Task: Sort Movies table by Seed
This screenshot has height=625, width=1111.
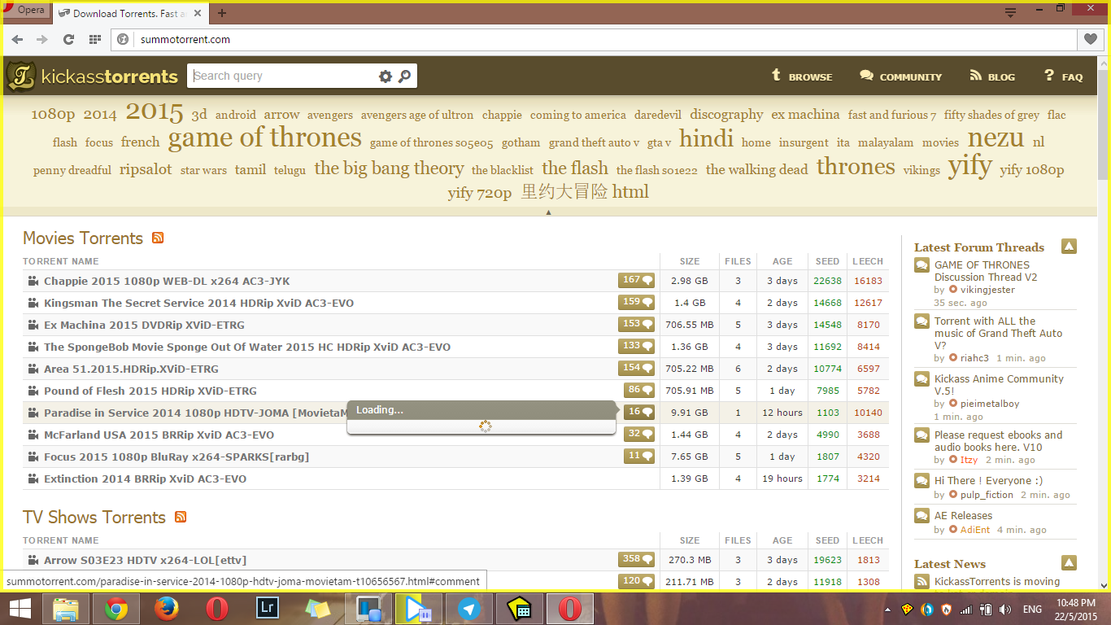Action: click(827, 261)
